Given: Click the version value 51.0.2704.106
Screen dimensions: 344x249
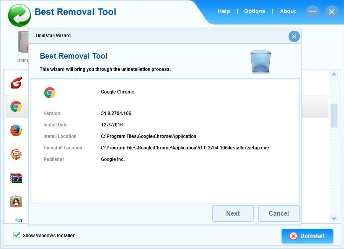Looking at the screenshot, I should [x=116, y=113].
